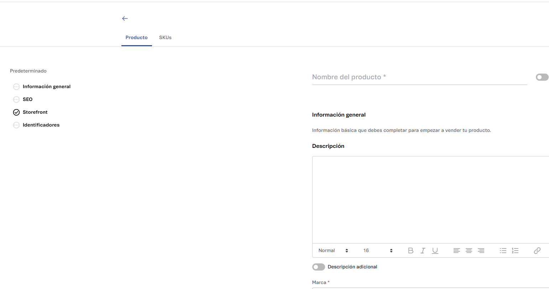Toggle switch beside Nombre del producto

point(542,77)
